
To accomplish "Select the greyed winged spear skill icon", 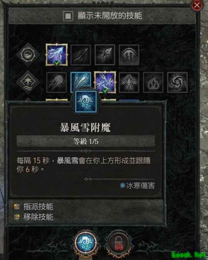I will pyautogui.click(x=129, y=82).
